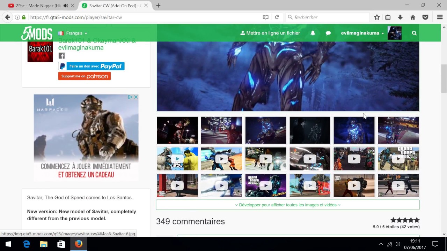This screenshot has height=251, width=447.
Task: Open the notifications bell icon
Action: [x=313, y=33]
